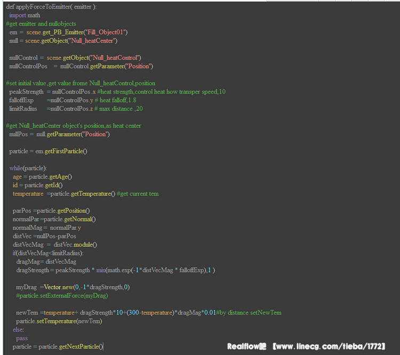Click the 'while(particle):' line
400x355 pixels.
pos(28,168)
